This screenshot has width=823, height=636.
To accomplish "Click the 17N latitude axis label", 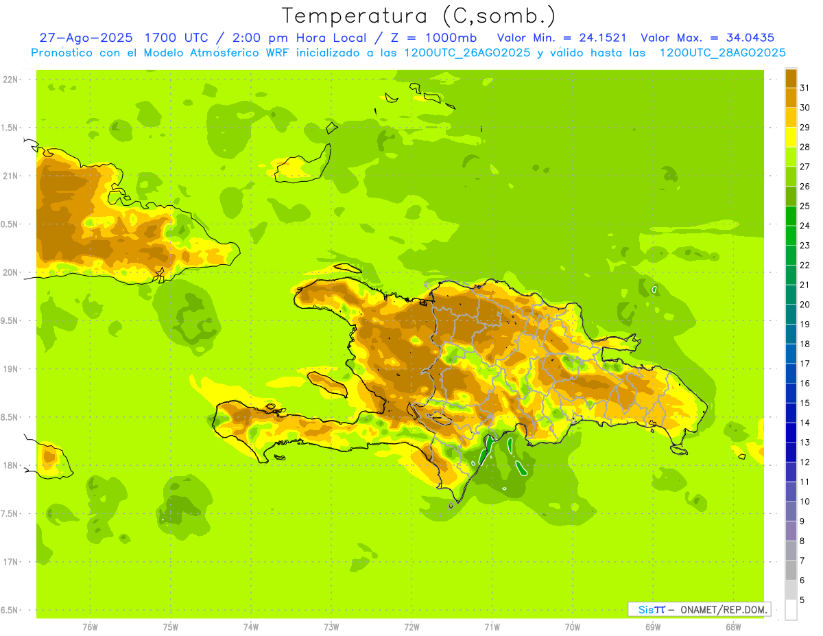I will 11,562.
